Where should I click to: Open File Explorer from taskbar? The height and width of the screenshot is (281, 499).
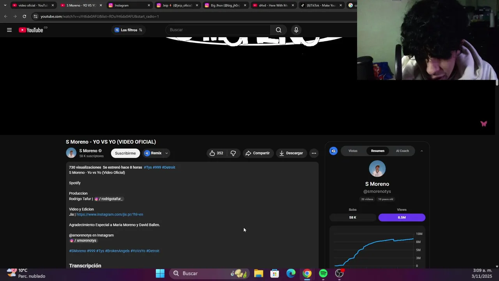coord(258,273)
